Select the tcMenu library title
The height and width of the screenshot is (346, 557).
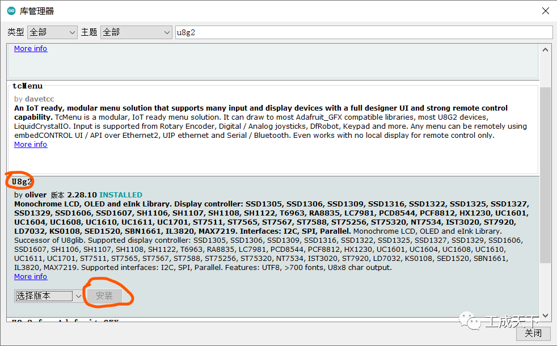pos(27,86)
